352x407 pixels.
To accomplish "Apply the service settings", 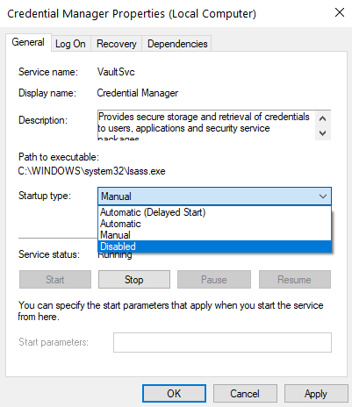I will (x=316, y=394).
